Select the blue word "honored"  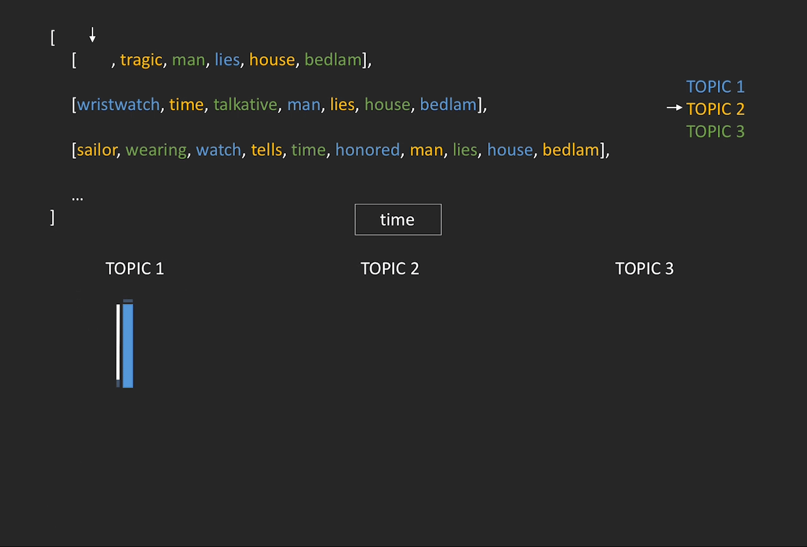368,150
